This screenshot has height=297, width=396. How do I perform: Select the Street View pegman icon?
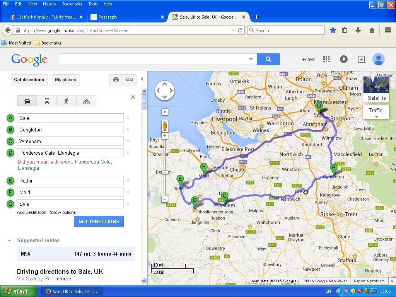(x=165, y=126)
